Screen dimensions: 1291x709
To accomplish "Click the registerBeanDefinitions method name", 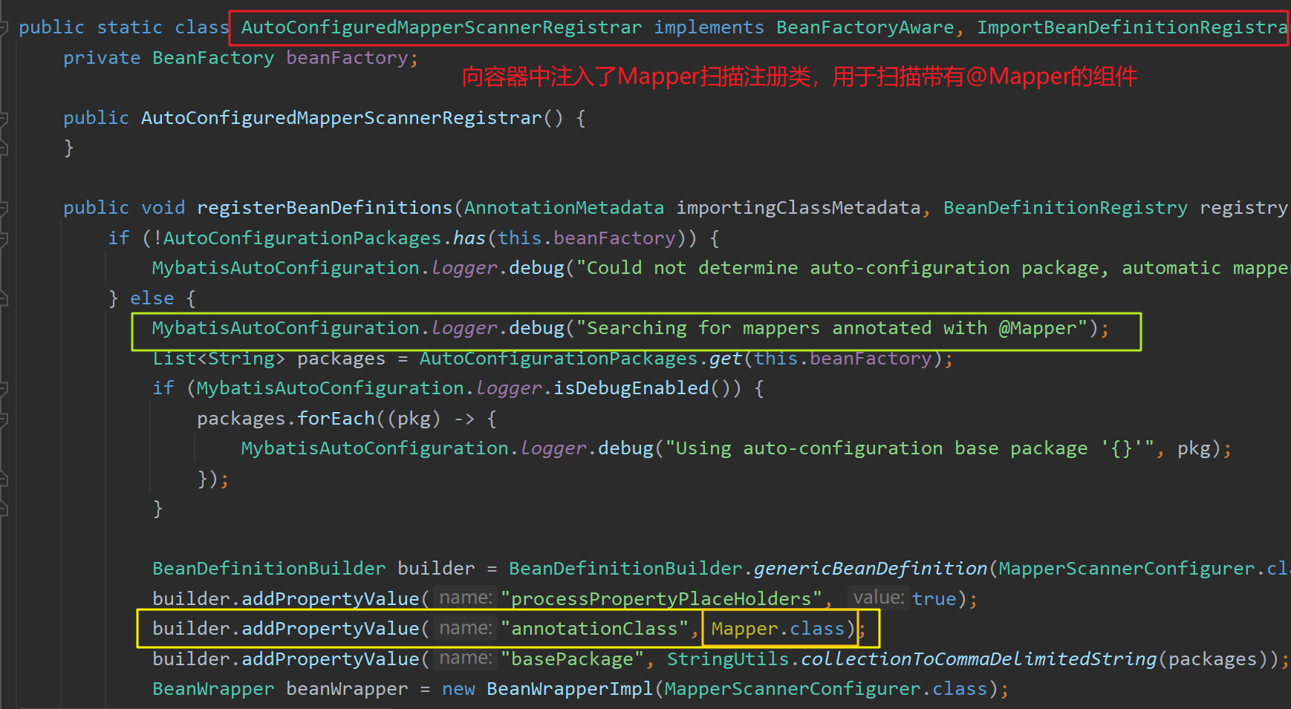I will [325, 208].
